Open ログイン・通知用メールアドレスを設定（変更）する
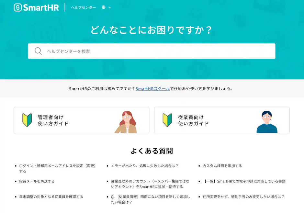The width and height of the screenshot is (304, 213). click(x=57, y=166)
